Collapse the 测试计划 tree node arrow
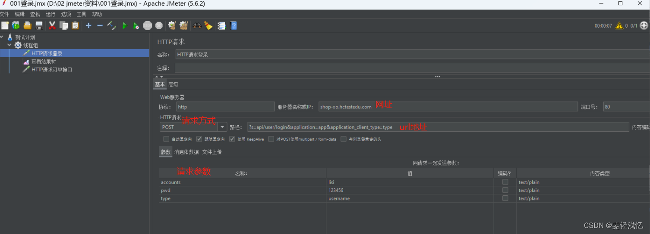The image size is (650, 234). click(2, 37)
